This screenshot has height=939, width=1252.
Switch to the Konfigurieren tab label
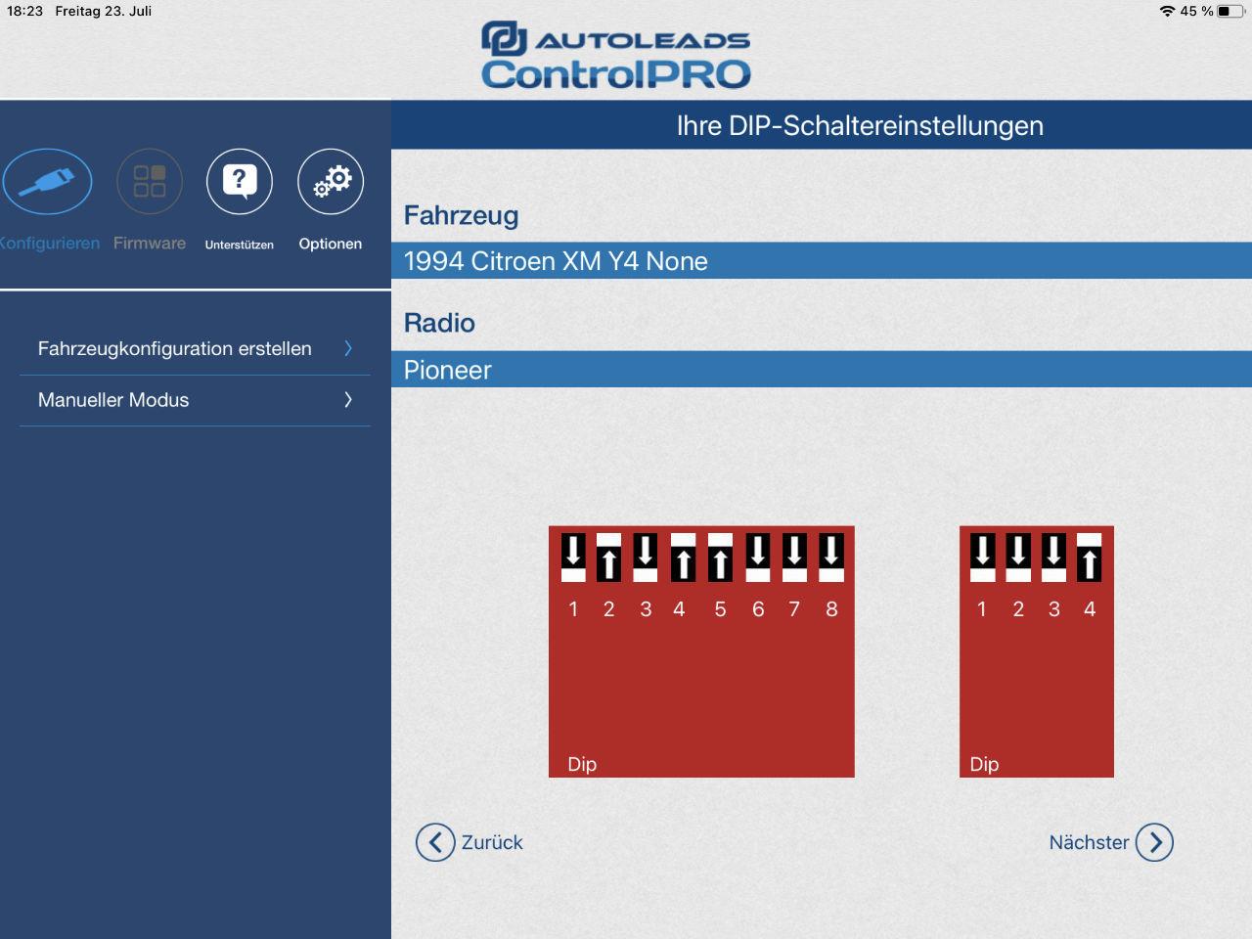[49, 244]
